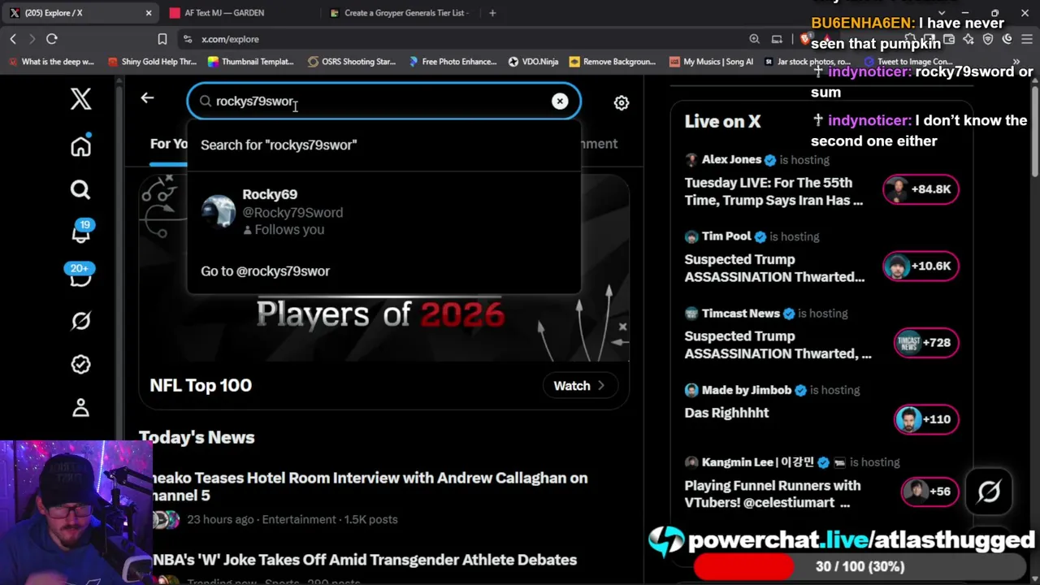The height and width of the screenshot is (585, 1040).
Task: Click the back arrow beside the search box
Action: click(147, 98)
